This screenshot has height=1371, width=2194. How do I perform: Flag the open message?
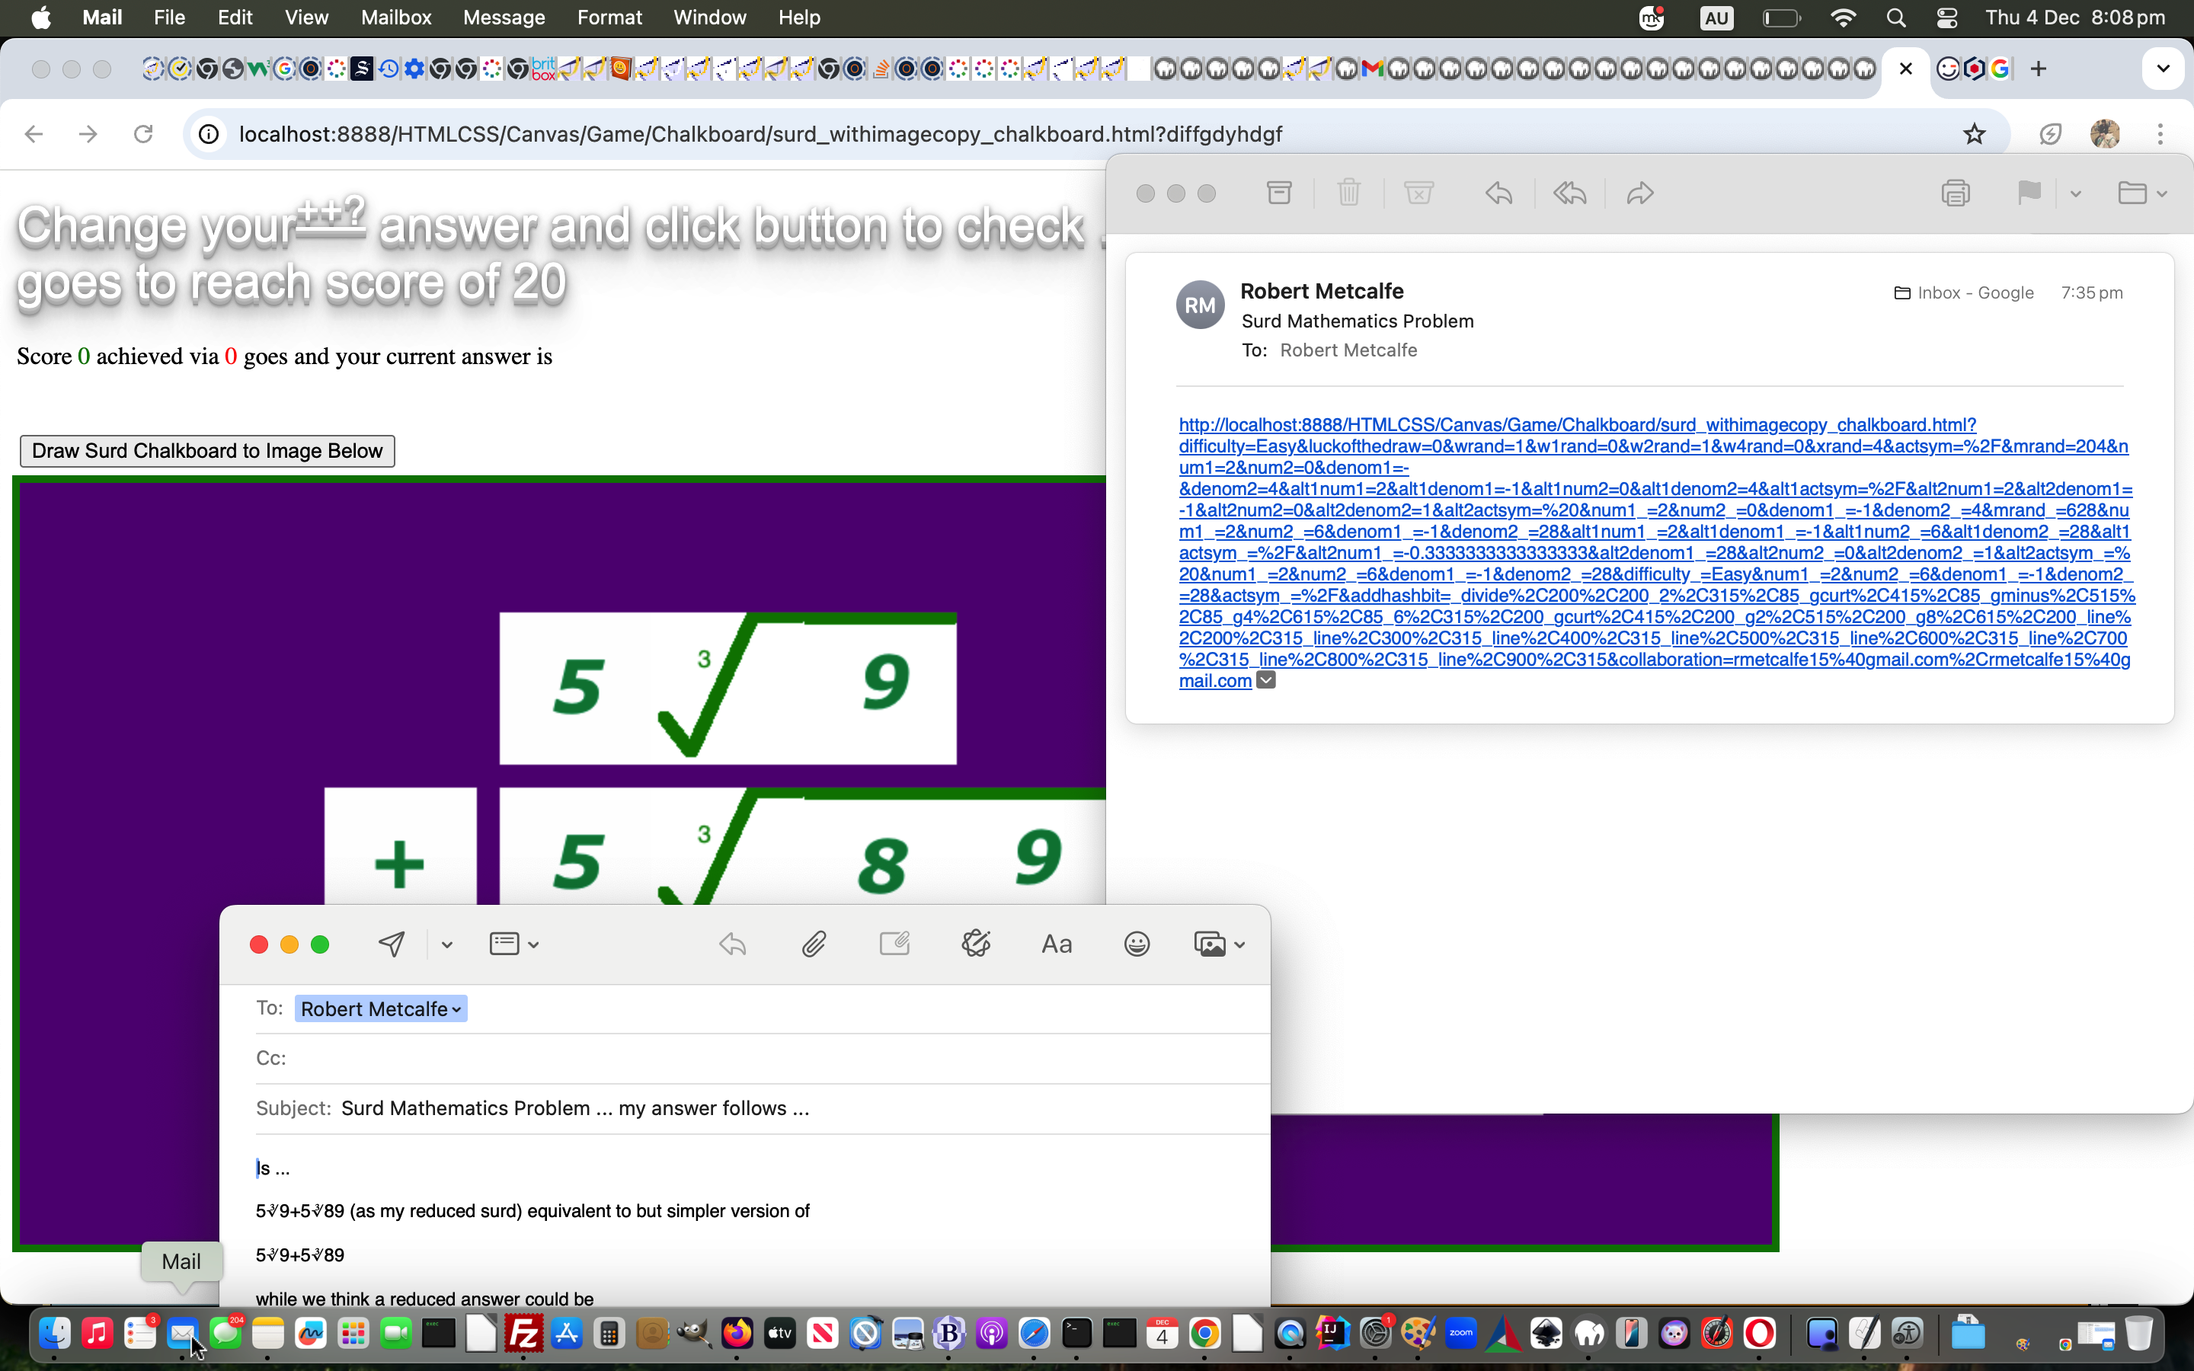pos(2030,192)
